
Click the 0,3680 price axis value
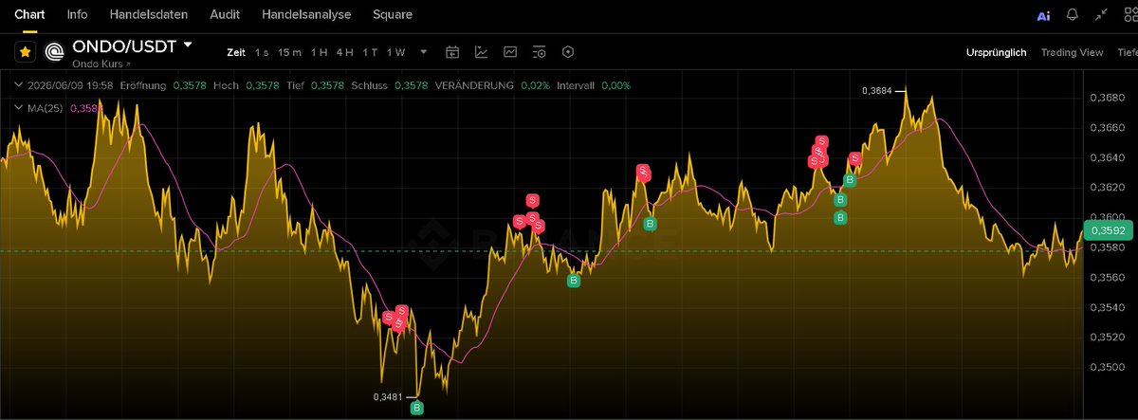[1108, 98]
